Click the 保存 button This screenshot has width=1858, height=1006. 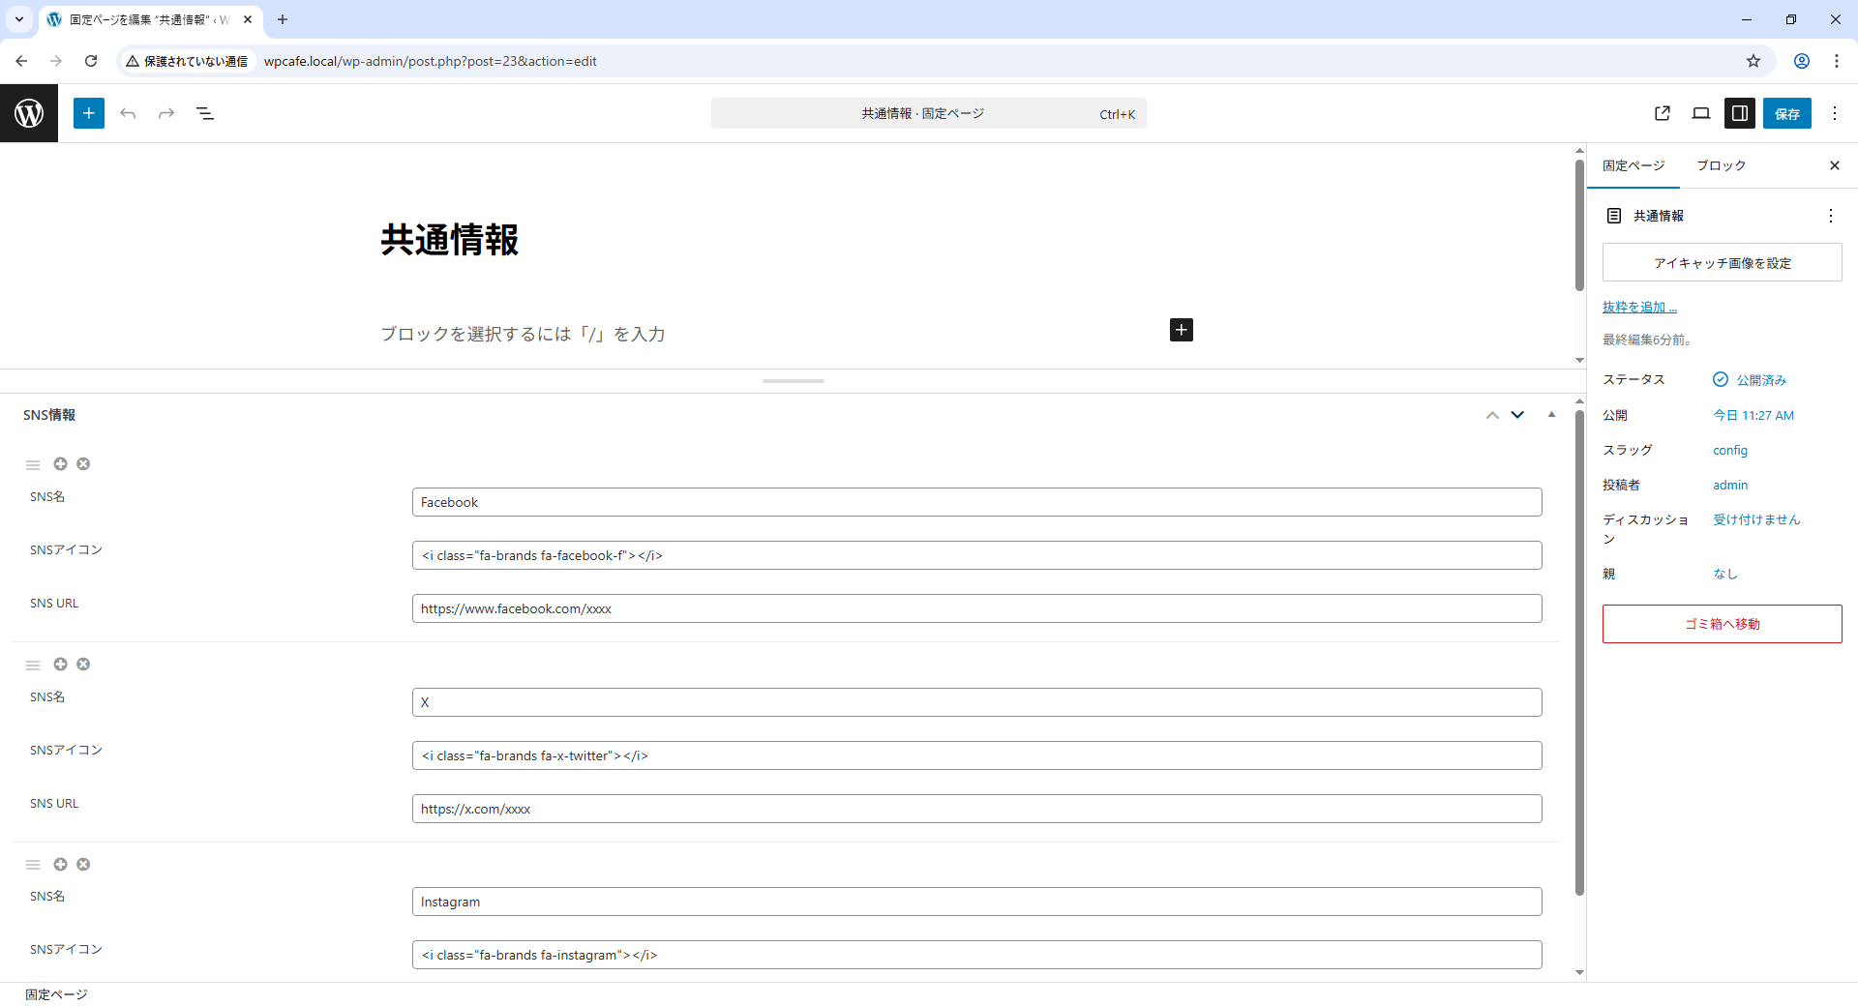point(1786,113)
